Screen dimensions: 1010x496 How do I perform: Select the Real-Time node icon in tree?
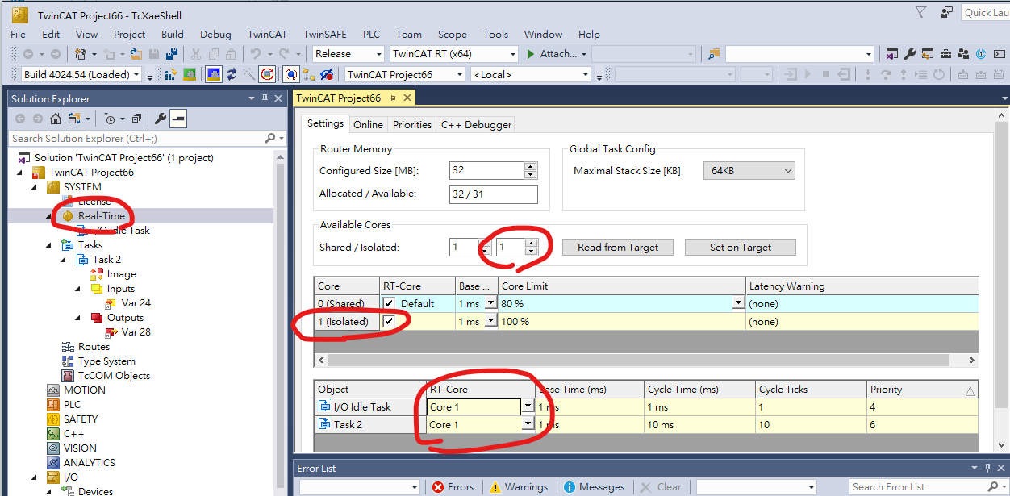(68, 216)
